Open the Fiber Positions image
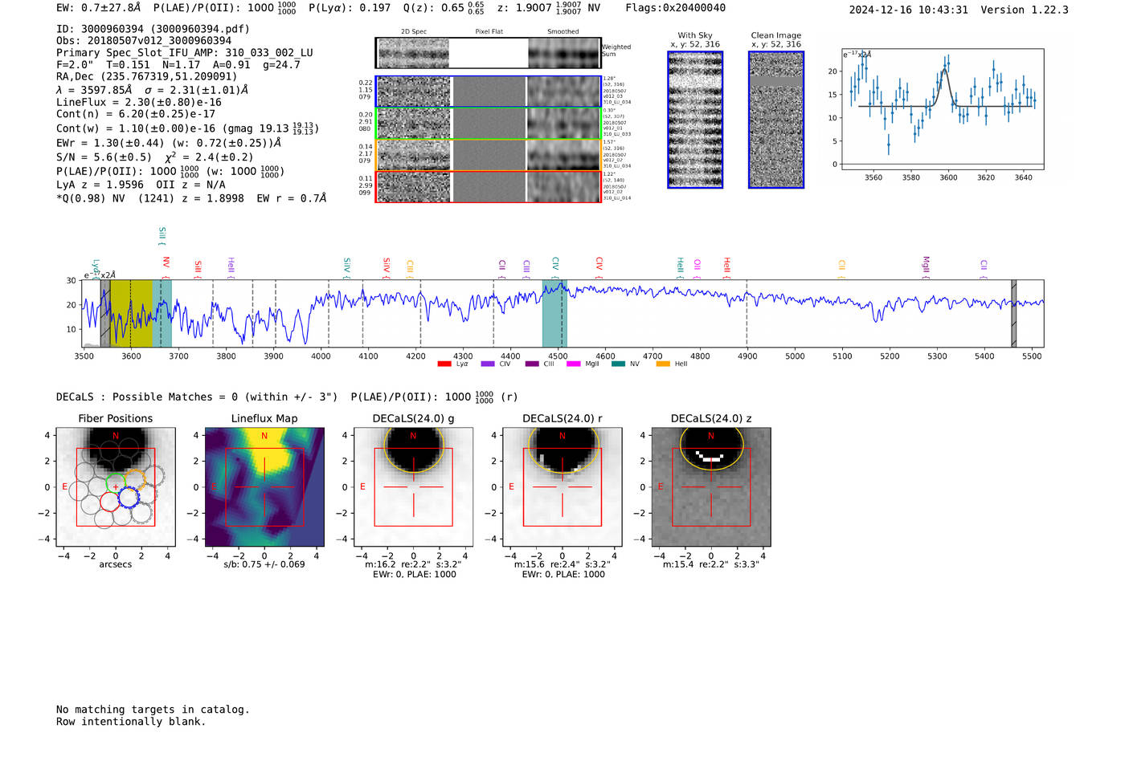1125x765 pixels. [x=116, y=486]
